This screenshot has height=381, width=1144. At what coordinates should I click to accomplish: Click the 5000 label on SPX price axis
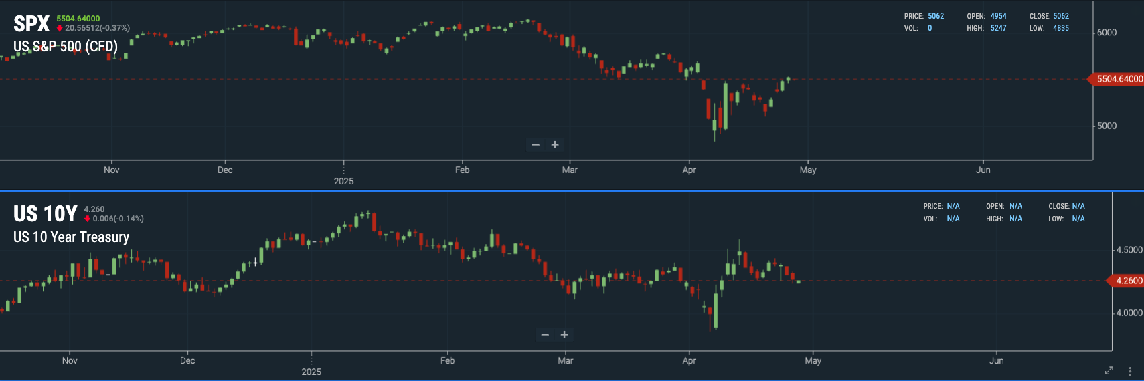1107,126
